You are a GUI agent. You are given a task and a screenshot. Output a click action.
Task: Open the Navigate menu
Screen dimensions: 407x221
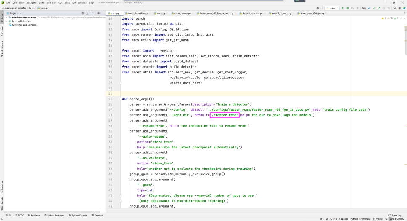click(32, 3)
